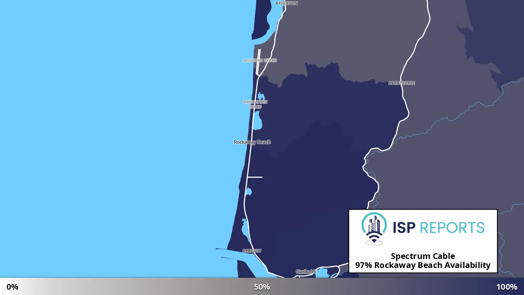Select the Manhattan Beach place label
Image resolution: width=524 pixels, height=295 pixels.
click(x=255, y=104)
